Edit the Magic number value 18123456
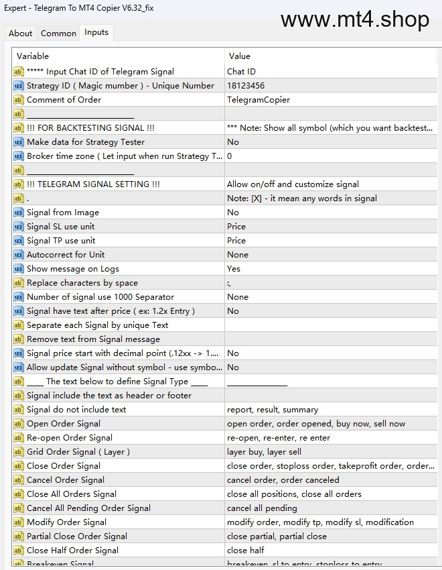The width and height of the screenshot is (442, 570). pyautogui.click(x=331, y=86)
